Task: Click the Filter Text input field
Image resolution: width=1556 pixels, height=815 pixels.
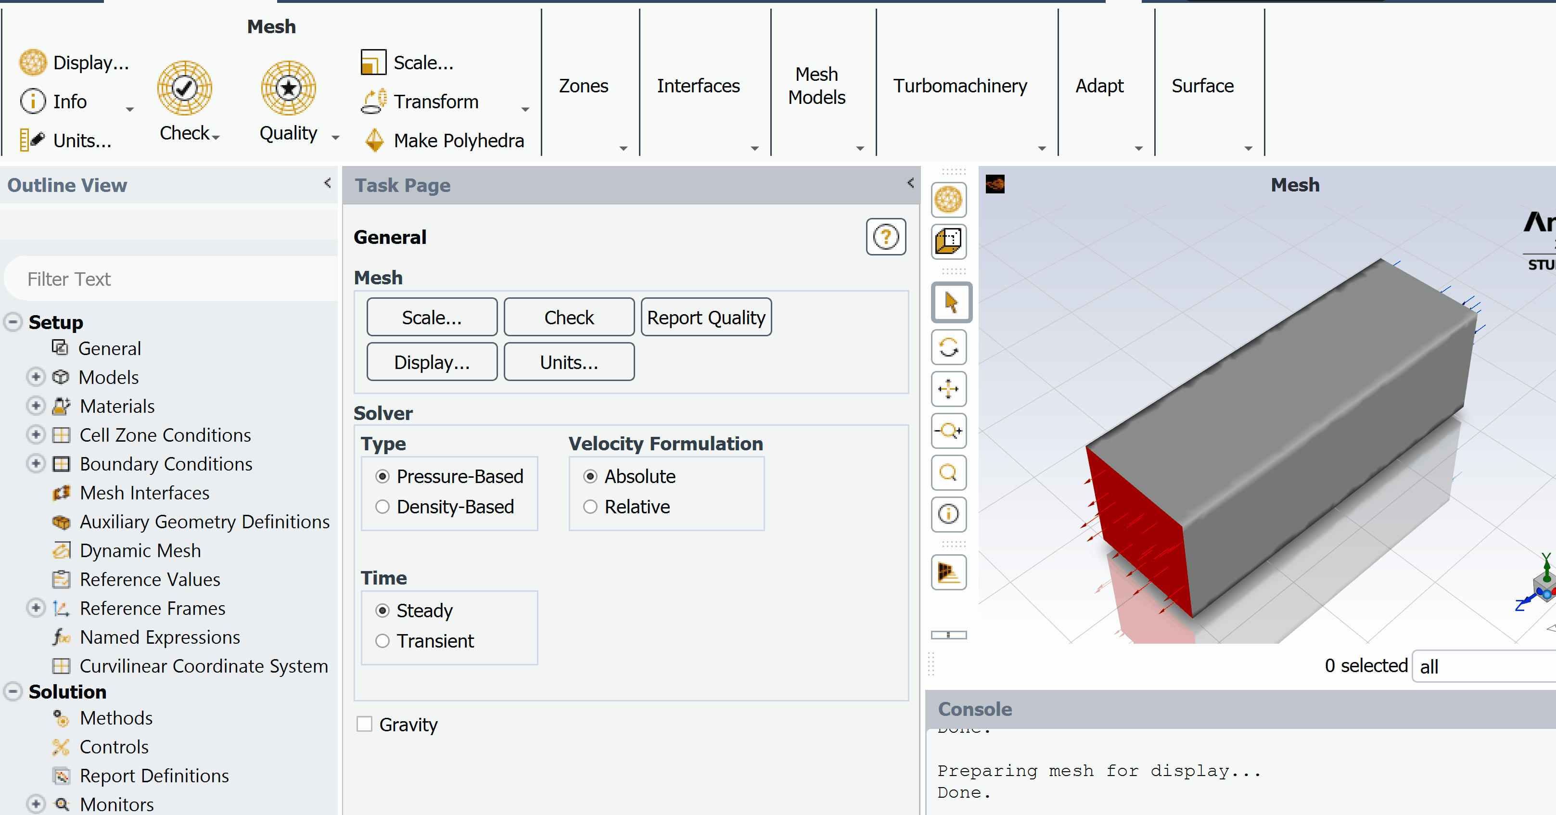Action: pyautogui.click(x=171, y=279)
